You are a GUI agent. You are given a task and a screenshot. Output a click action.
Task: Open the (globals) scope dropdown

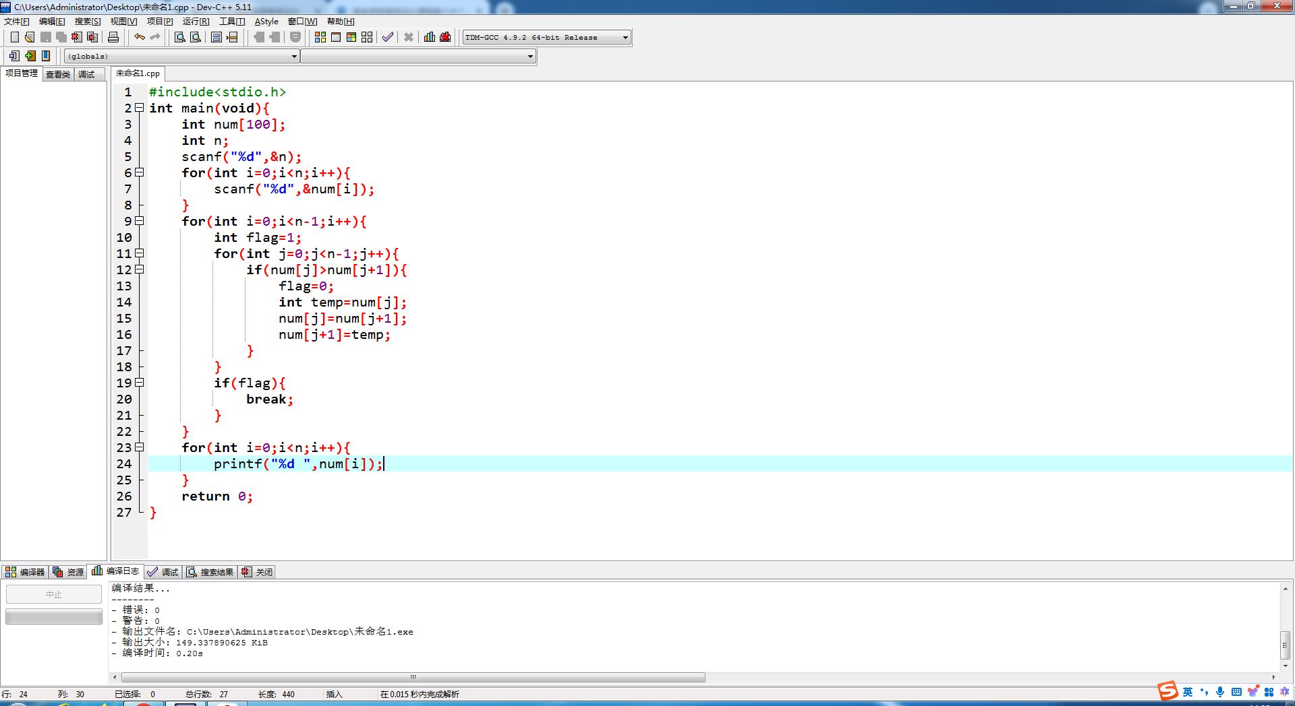(181, 57)
